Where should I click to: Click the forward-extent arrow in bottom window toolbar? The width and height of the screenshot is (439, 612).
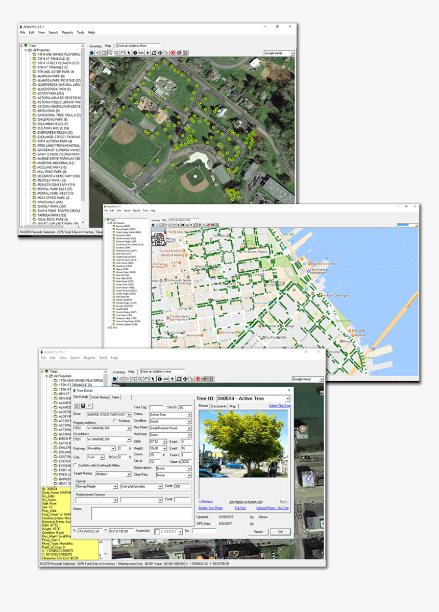[127, 379]
